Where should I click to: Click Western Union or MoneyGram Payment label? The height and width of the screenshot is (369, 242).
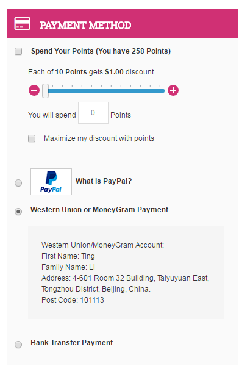tap(99, 210)
